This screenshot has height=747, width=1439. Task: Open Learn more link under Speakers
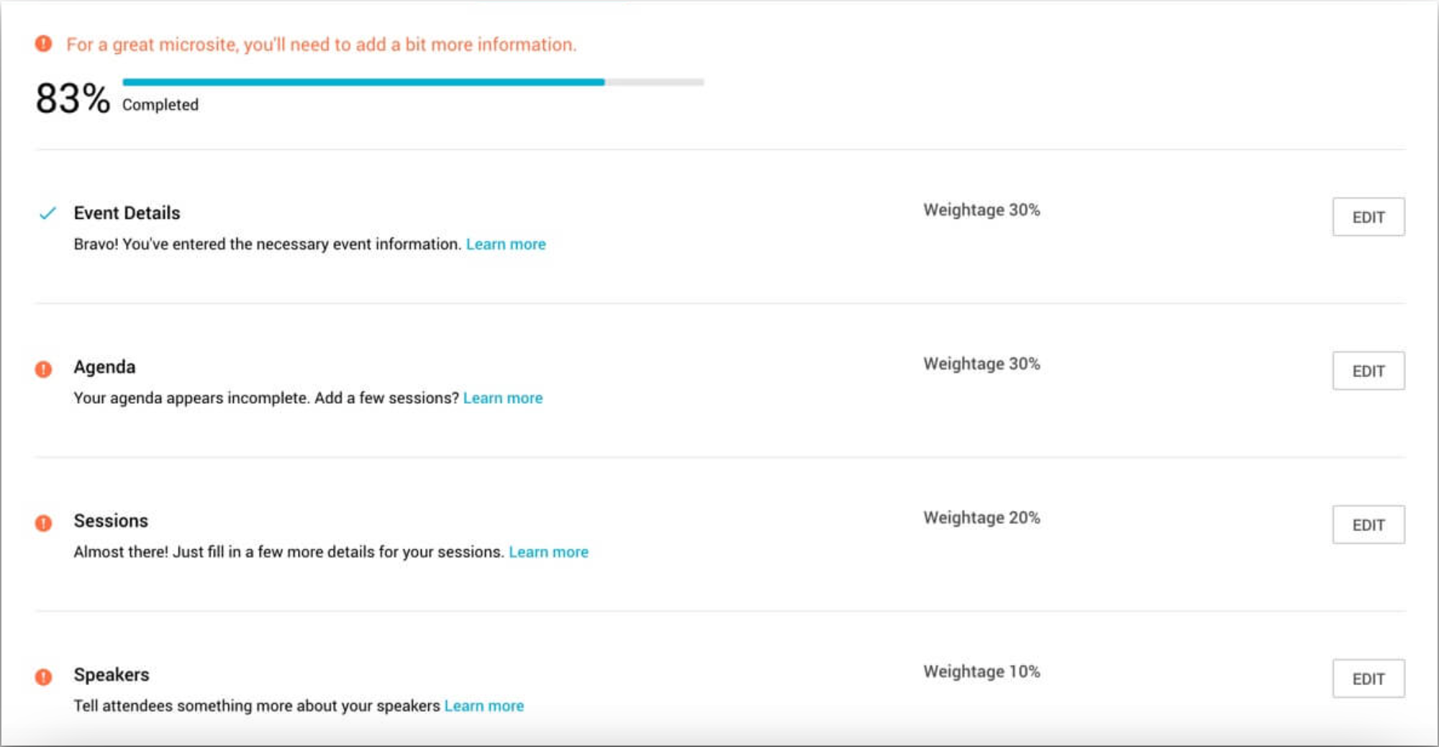click(484, 706)
